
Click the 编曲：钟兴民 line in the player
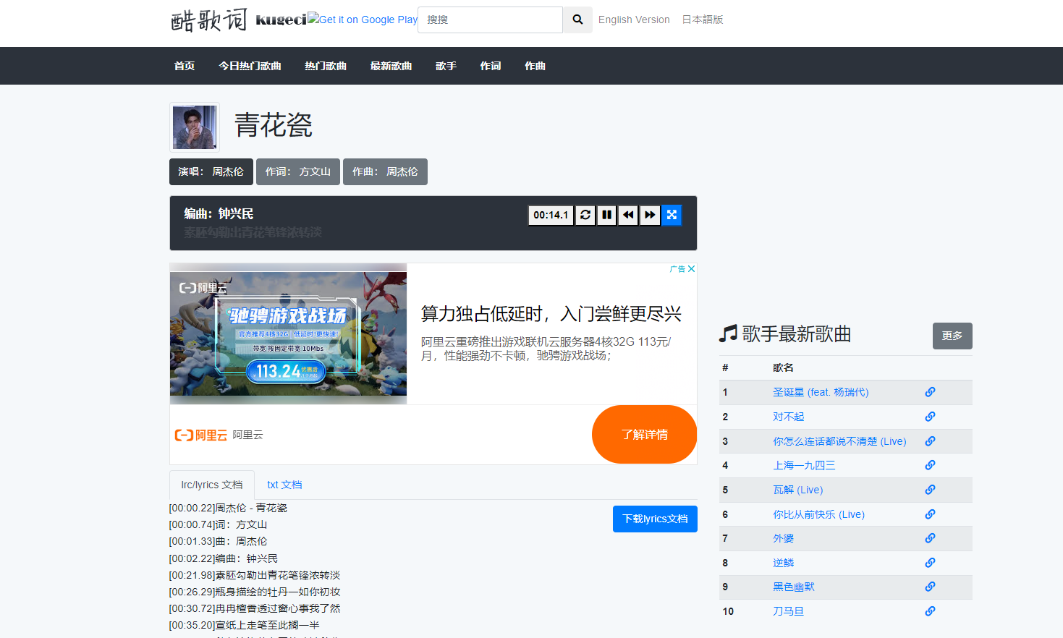[x=219, y=213]
